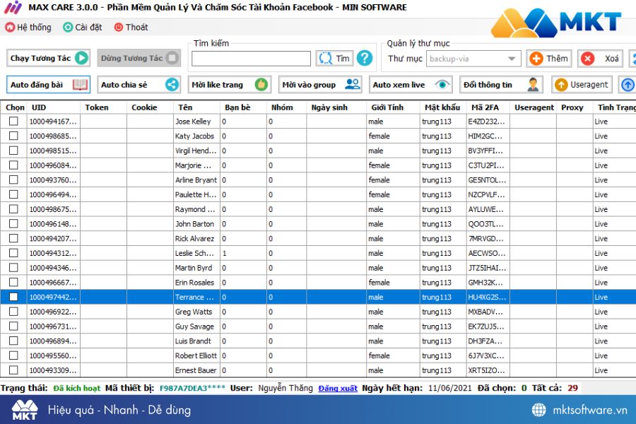The width and height of the screenshot is (636, 424).
Task: Click the Chọn column header
Action: tap(15, 107)
